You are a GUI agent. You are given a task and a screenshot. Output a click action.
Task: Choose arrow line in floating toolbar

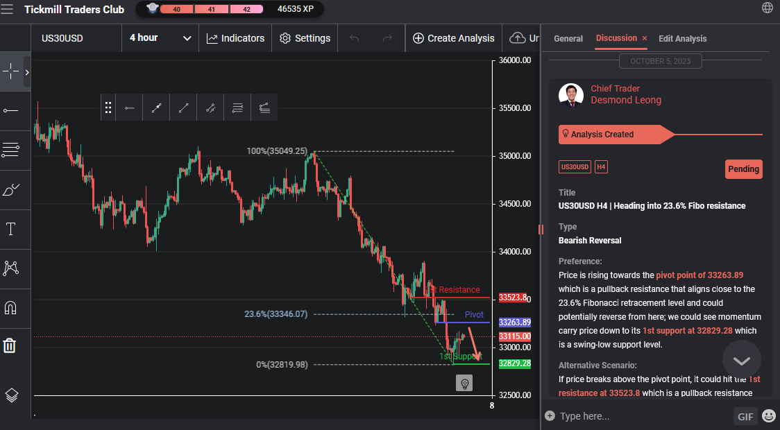pos(156,108)
